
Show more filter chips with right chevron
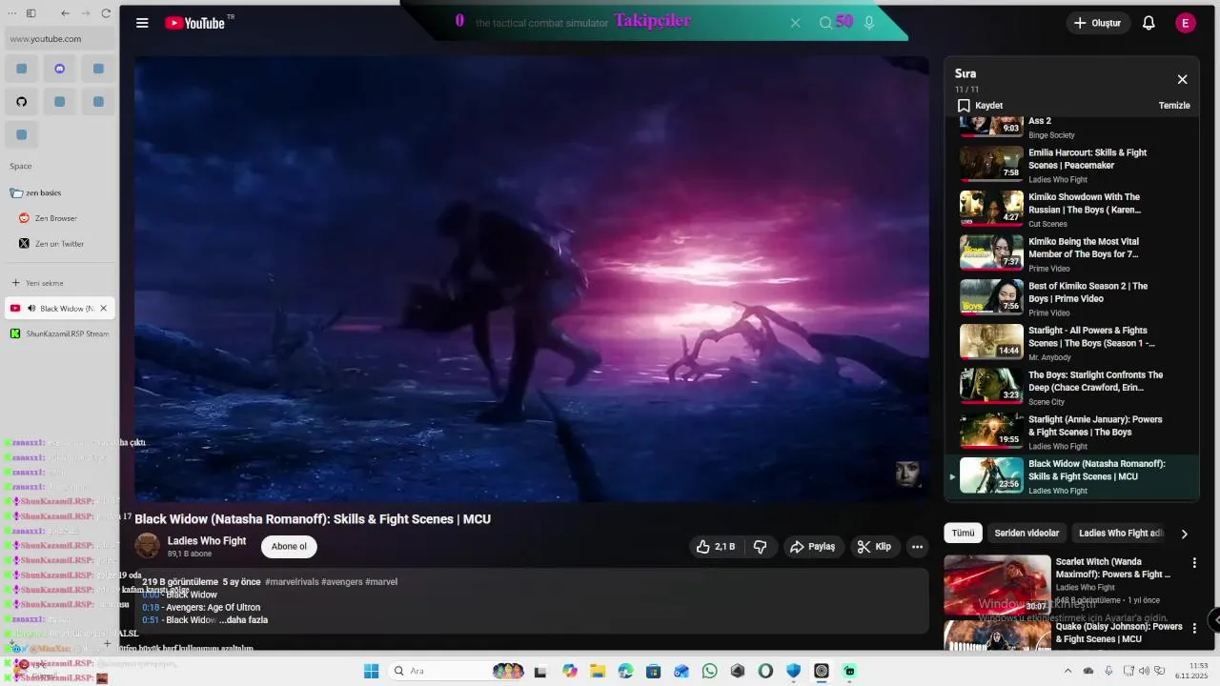click(1185, 534)
